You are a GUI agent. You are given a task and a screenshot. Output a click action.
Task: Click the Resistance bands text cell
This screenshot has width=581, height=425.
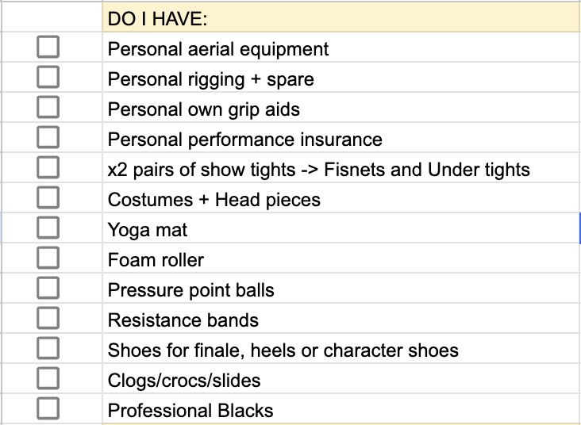341,319
